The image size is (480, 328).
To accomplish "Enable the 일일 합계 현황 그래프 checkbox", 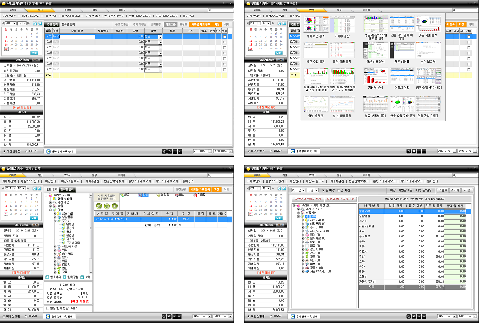I will tap(47, 308).
